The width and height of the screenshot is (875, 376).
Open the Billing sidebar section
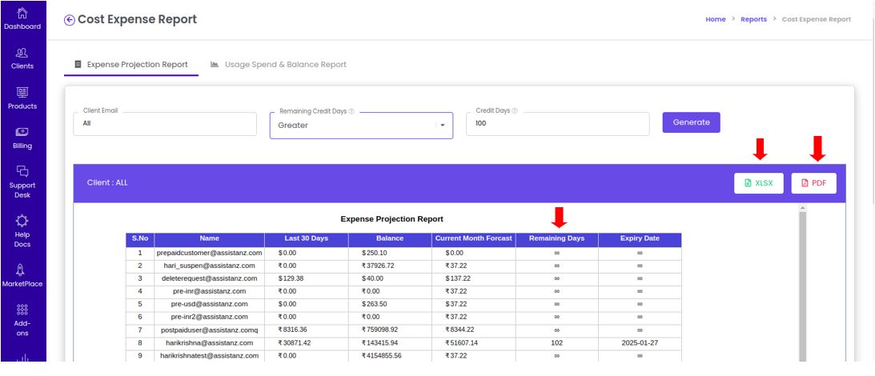coord(22,138)
